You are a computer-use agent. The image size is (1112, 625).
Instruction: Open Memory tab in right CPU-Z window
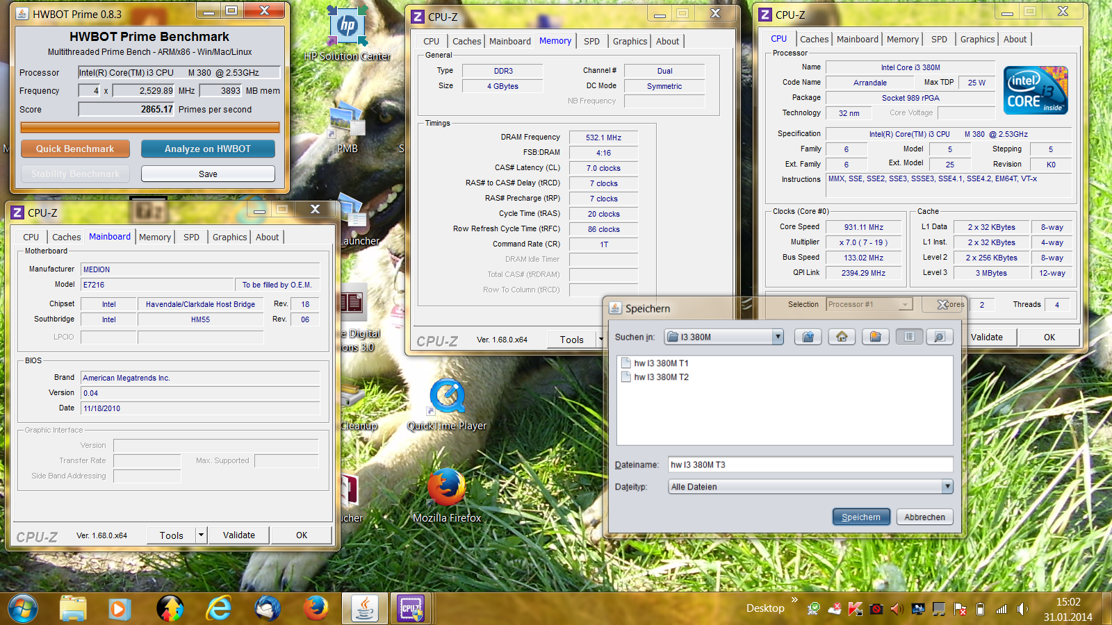902,39
